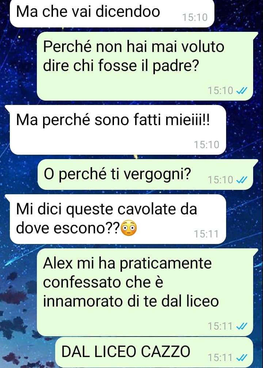Image resolution: width=263 pixels, height=368 pixels.
Task: Tap the word 'vergogni?' in green bubble
Action: [157, 175]
